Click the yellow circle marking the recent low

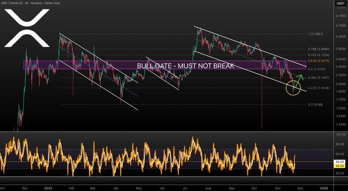293,88
